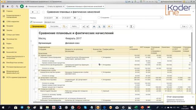Viewport: 196px width, 110px height.
Task: Collapse ДС Складское хозяйство group
Action: coord(34,89)
